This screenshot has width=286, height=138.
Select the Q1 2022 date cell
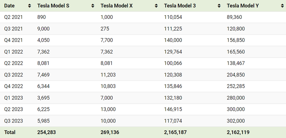[x=13, y=52]
